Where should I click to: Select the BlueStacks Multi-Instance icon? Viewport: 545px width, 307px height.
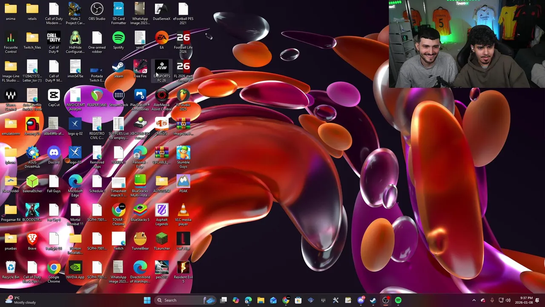coord(140,186)
